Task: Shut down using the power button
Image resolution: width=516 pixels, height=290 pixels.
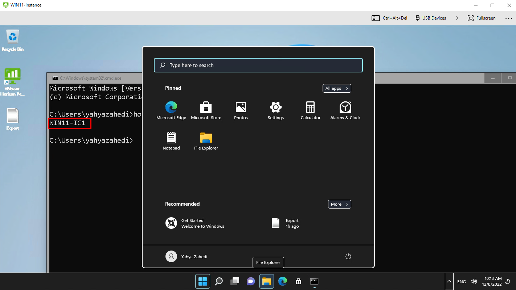Action: (x=348, y=256)
